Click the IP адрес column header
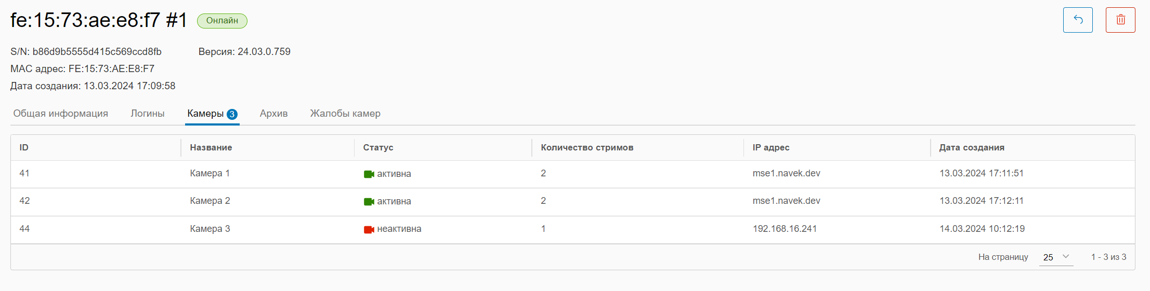This screenshot has height=291, width=1150. tap(771, 148)
